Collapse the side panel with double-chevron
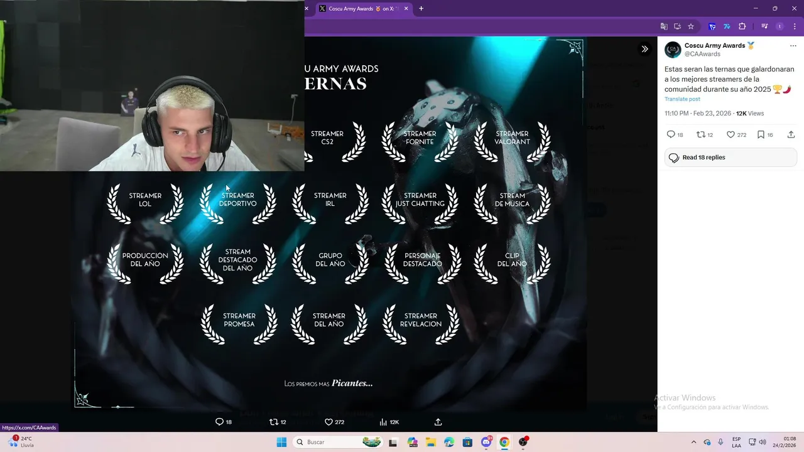 pos(644,49)
